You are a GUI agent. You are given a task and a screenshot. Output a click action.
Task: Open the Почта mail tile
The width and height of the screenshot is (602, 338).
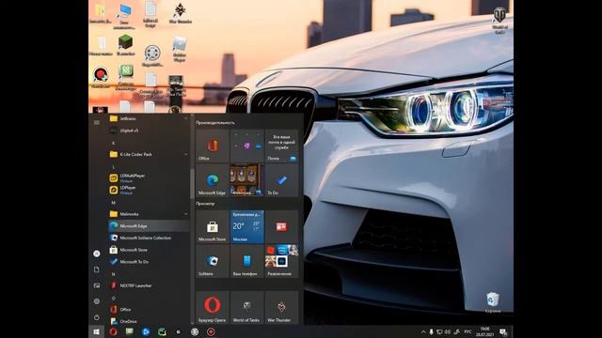pyautogui.click(x=281, y=146)
